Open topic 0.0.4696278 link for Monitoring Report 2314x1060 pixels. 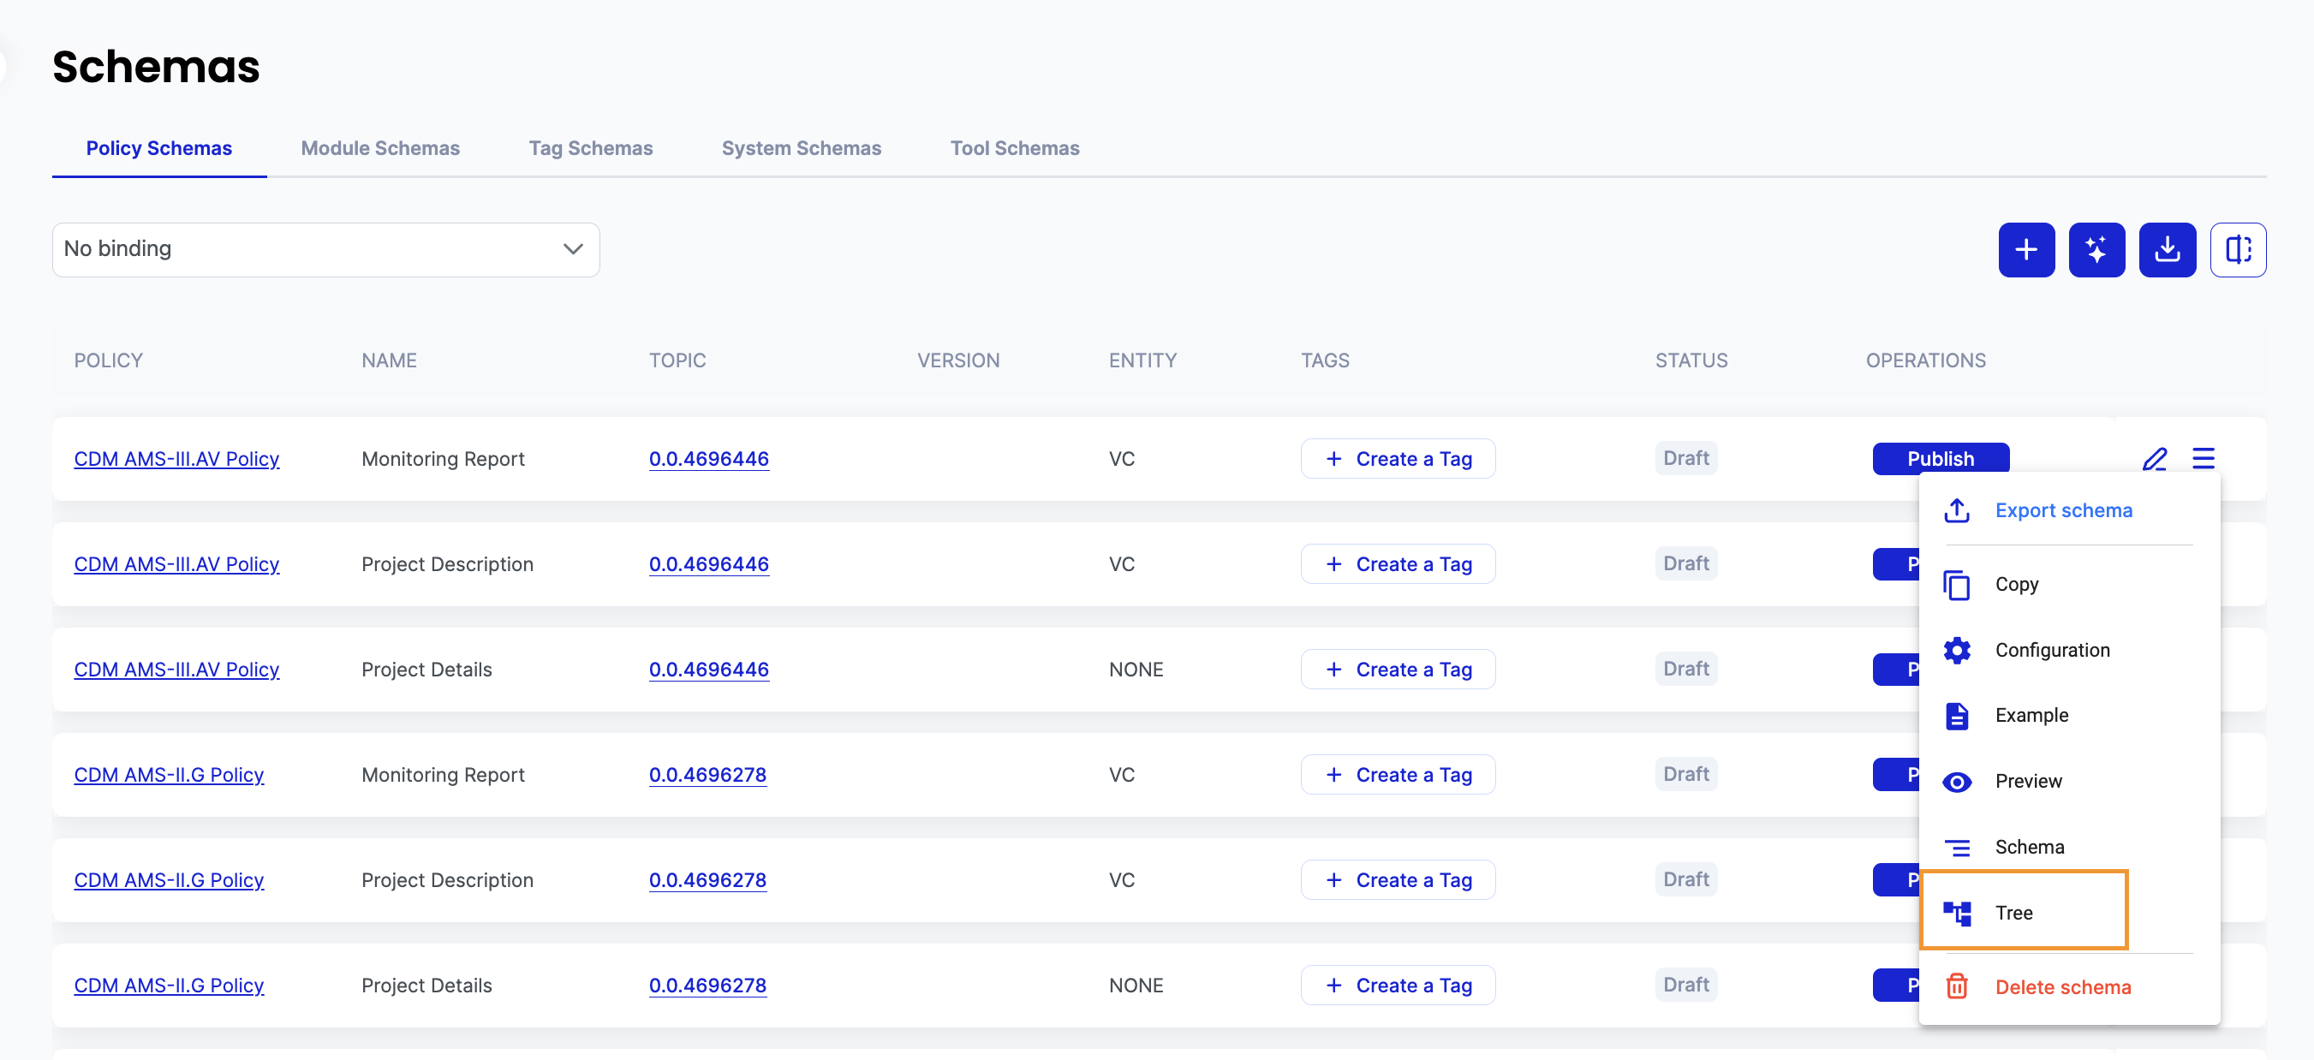tap(707, 774)
